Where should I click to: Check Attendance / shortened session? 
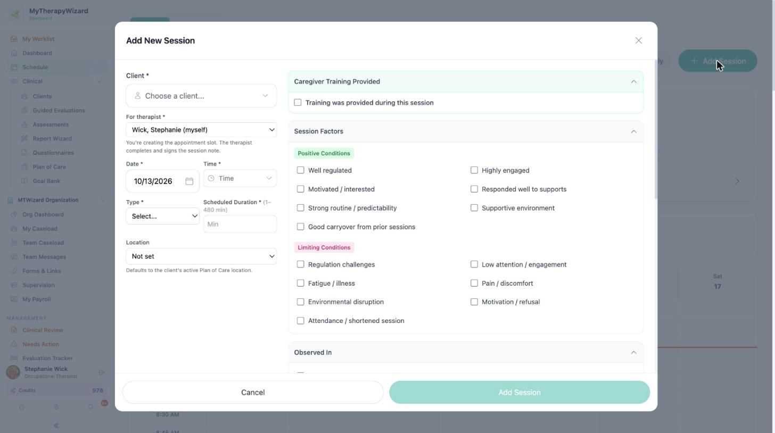[301, 321]
